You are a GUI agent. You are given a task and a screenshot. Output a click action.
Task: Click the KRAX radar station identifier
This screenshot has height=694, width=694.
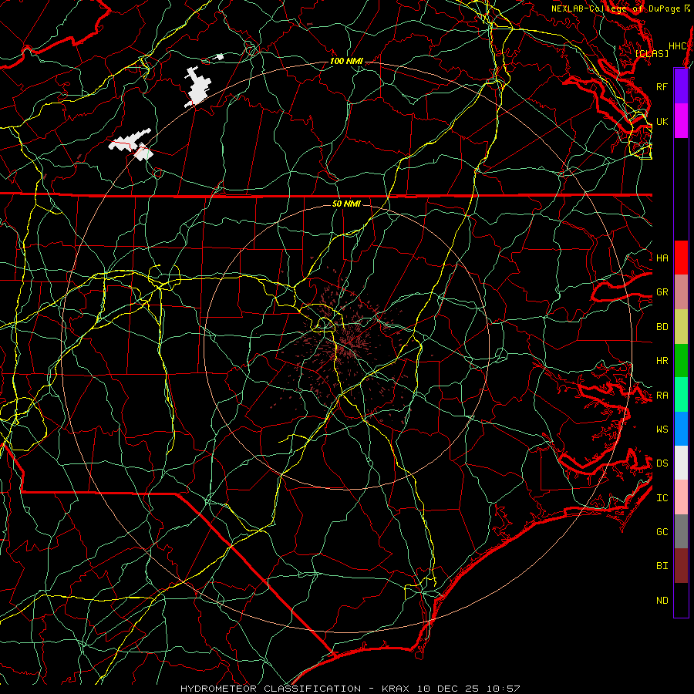coord(396,689)
